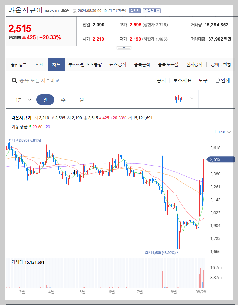Open the 종목토론실 tab
This screenshot has height=305, width=238.
click(x=168, y=64)
